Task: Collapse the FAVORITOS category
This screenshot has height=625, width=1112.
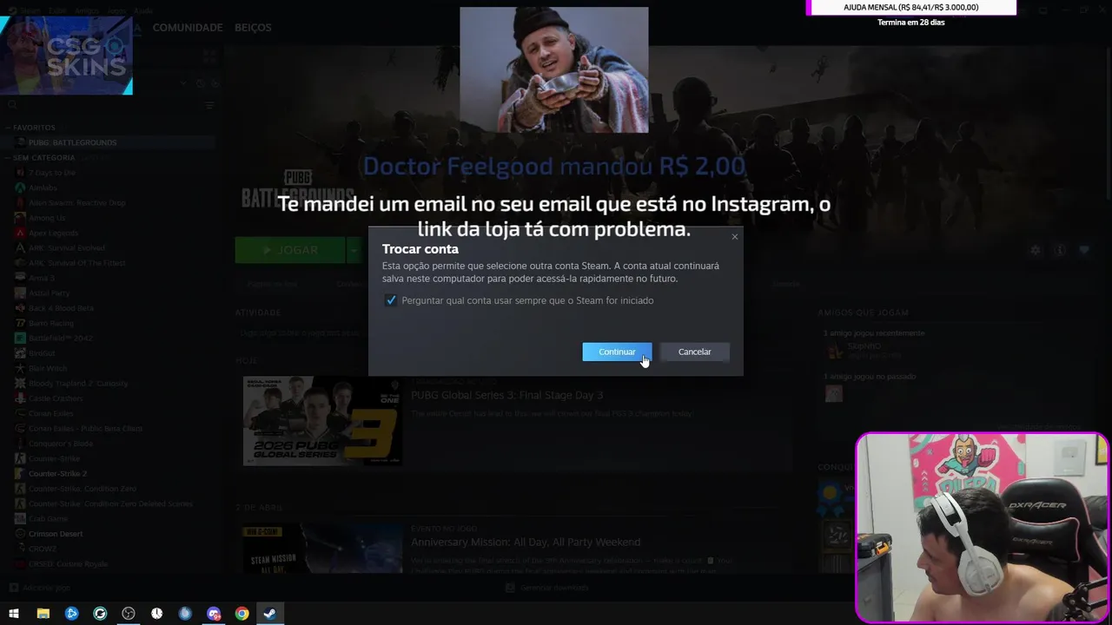Action: click(x=9, y=128)
